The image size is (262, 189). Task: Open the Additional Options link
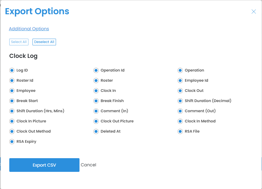tap(29, 29)
